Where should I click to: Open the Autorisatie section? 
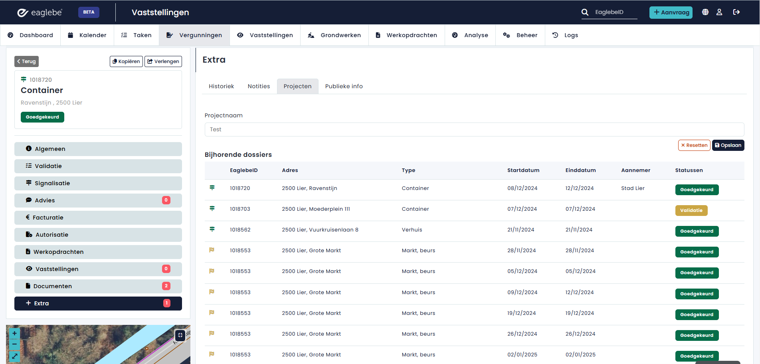point(98,235)
